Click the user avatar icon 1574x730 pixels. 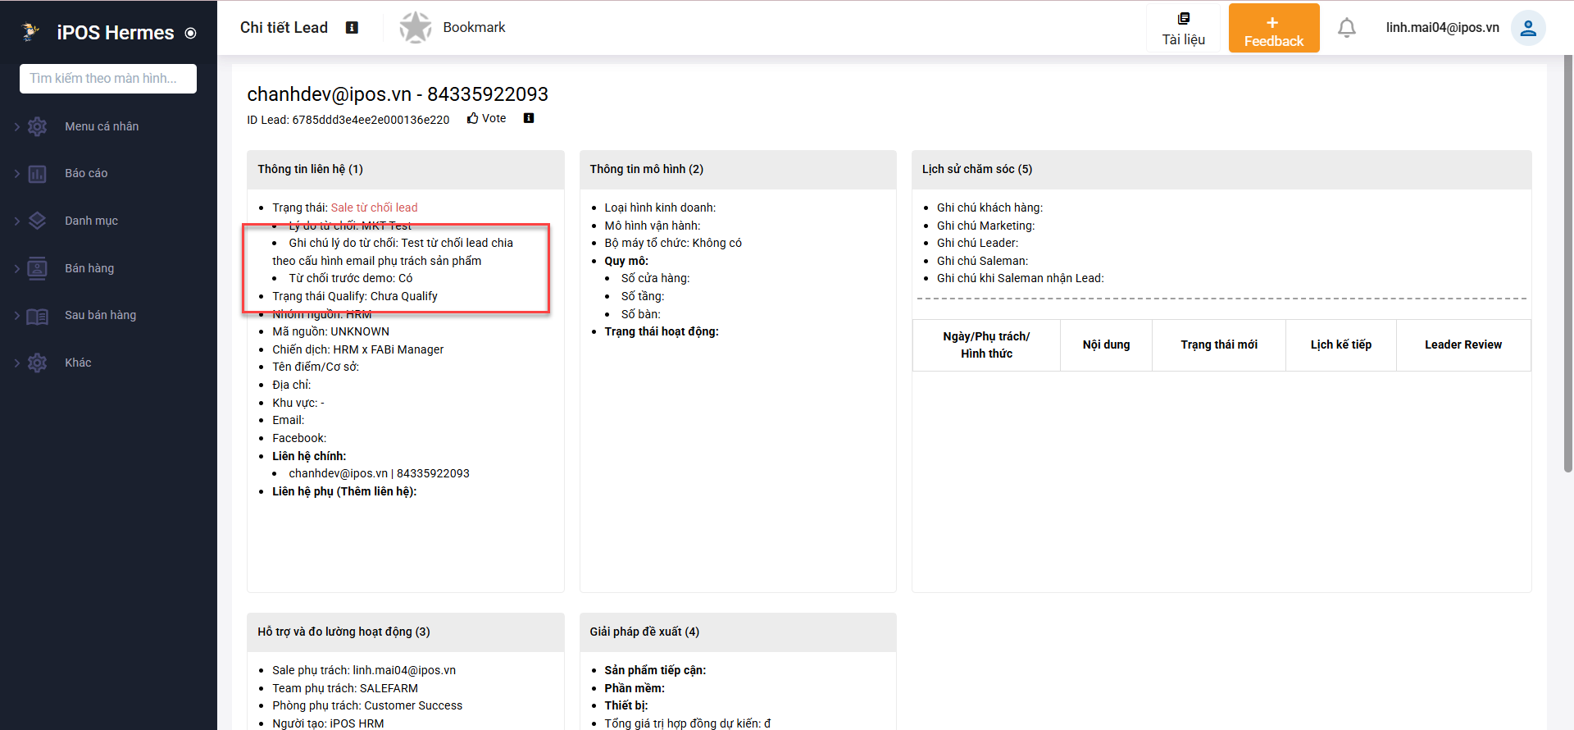[x=1528, y=28]
